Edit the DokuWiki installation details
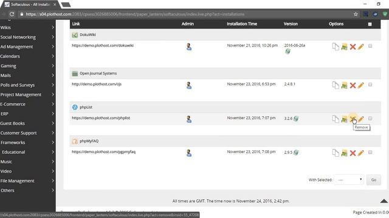 [x=360, y=47]
